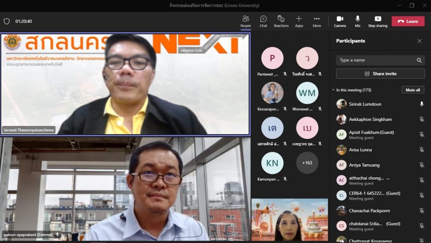Click the red Leave button
This screenshot has width=431, height=243.
tap(408, 21)
